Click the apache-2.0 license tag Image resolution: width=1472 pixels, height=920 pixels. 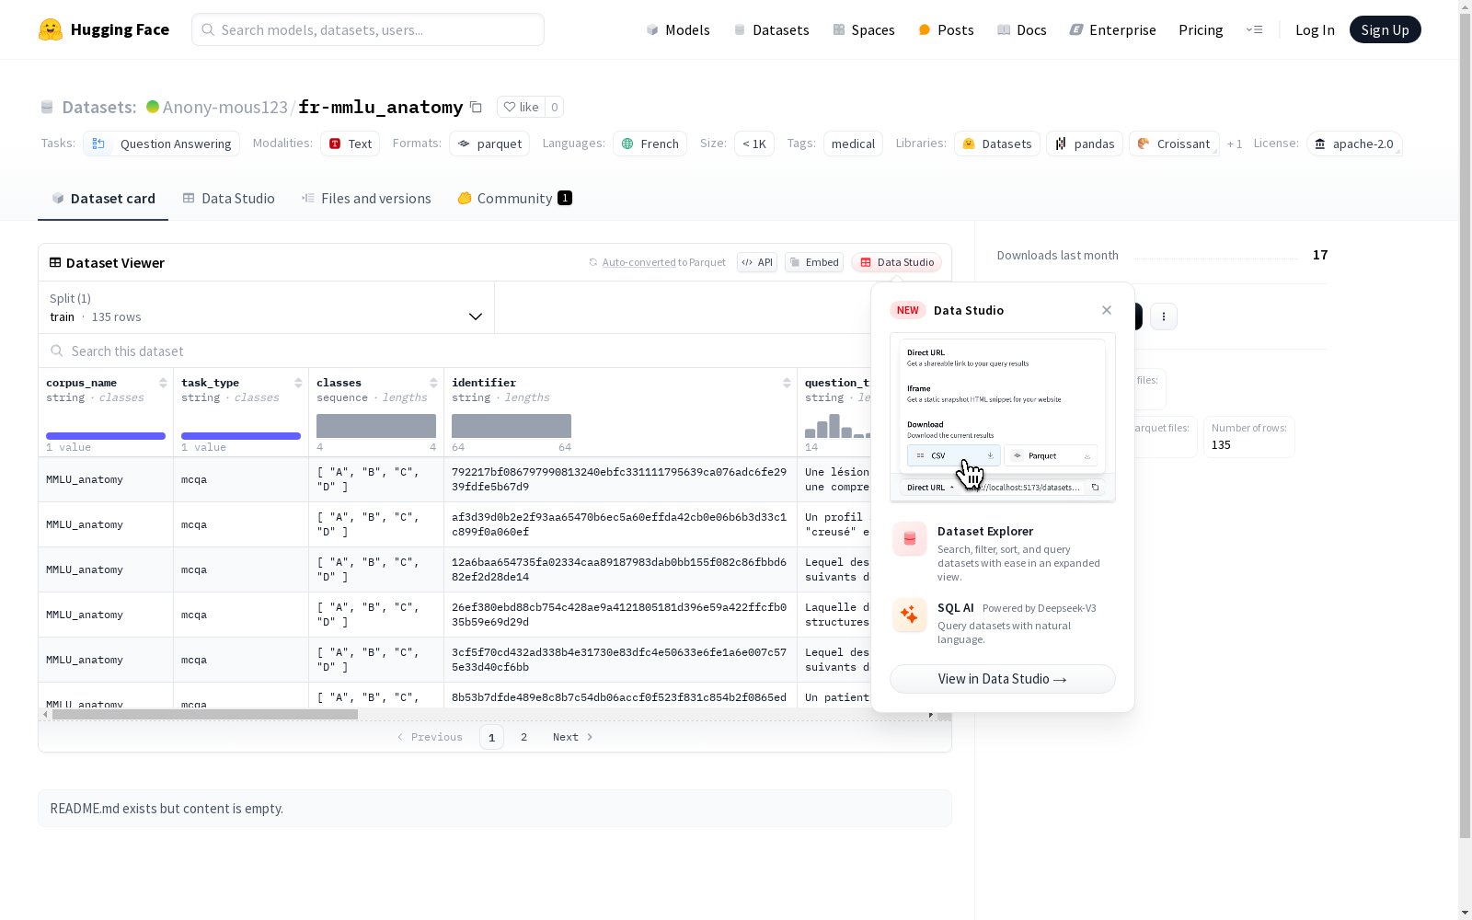pos(1354,144)
